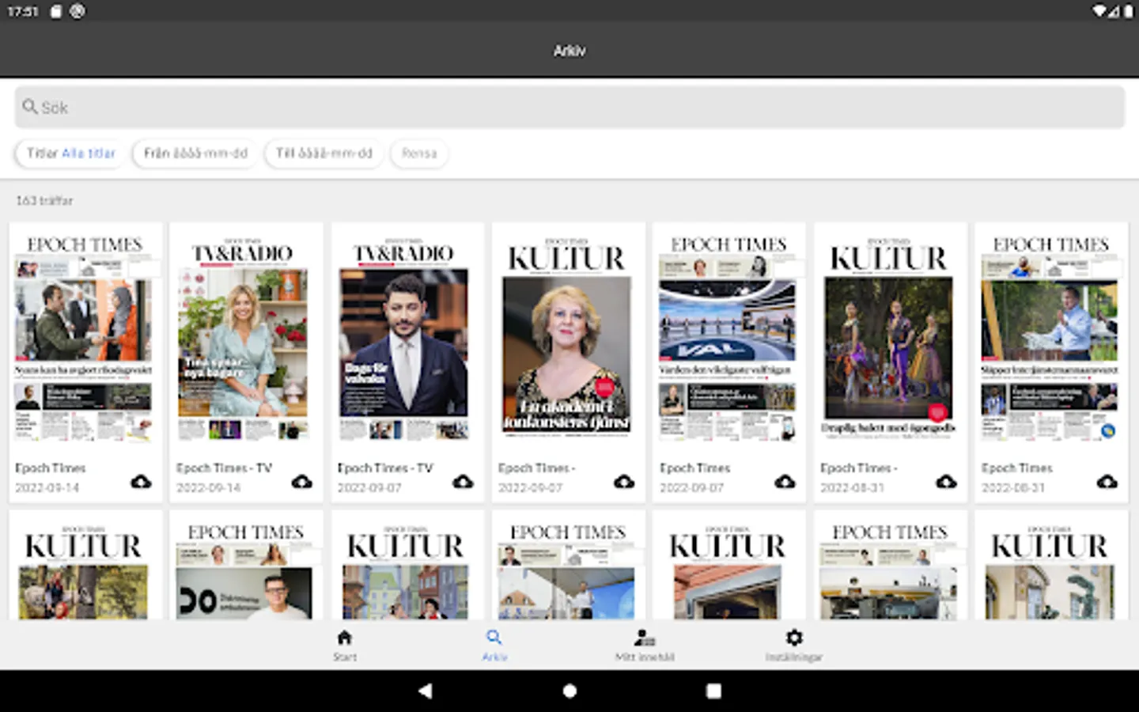Tap download cloud for TV 2022-09-07 issue
Viewport: 1139px width, 712px height.
(x=463, y=481)
